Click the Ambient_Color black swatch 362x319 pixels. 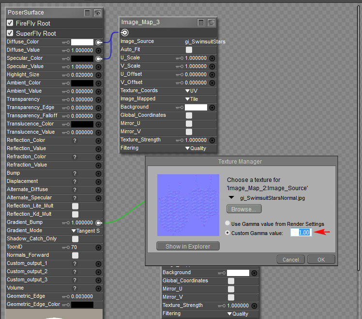click(82, 83)
